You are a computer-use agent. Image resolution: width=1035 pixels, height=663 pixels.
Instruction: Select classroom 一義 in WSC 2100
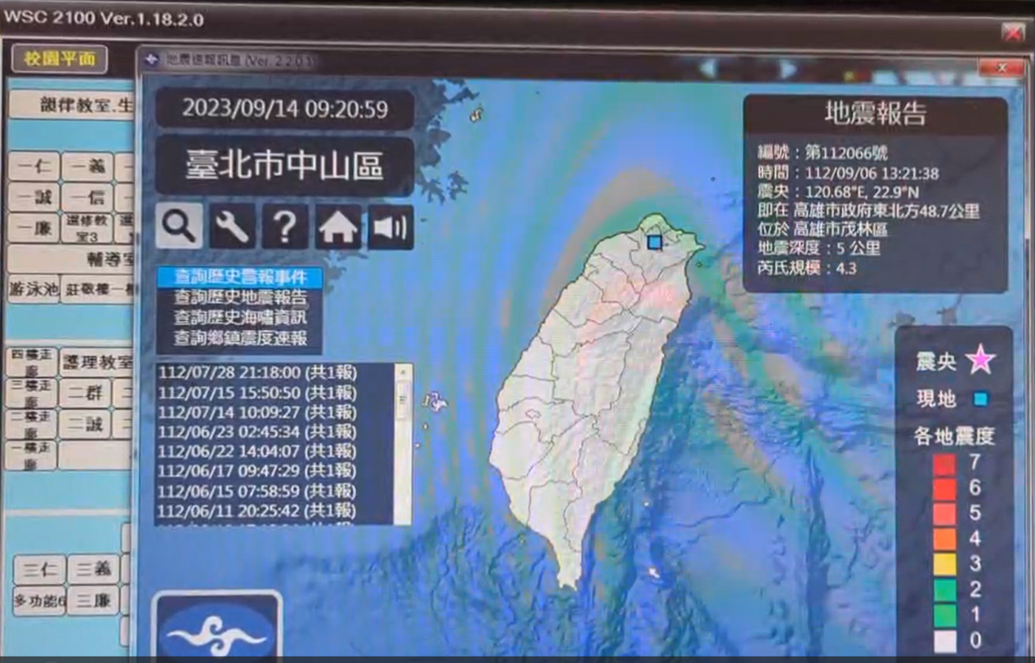pos(87,167)
